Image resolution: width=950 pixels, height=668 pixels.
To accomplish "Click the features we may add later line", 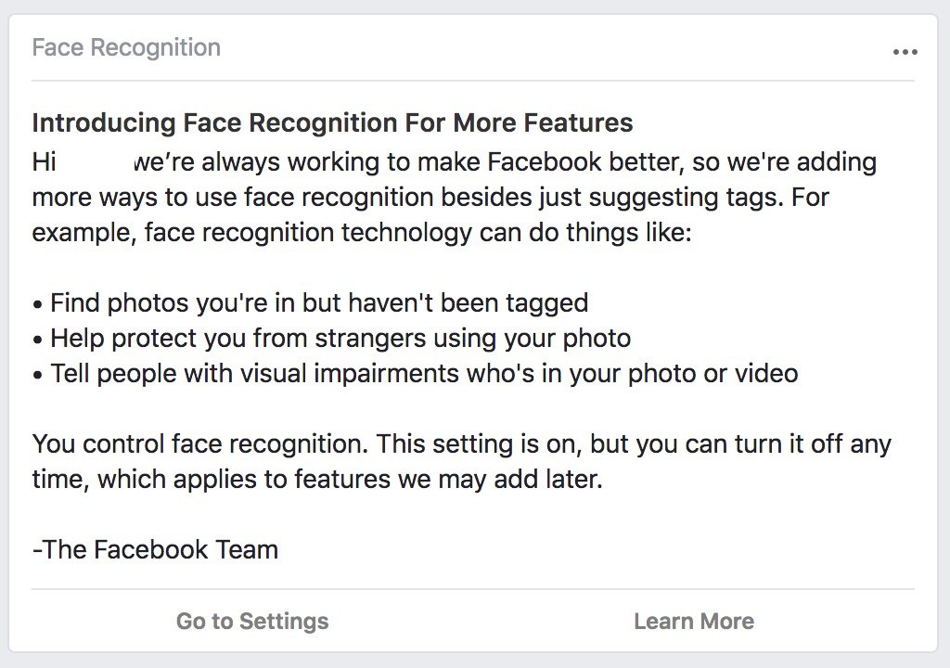I will [x=317, y=480].
